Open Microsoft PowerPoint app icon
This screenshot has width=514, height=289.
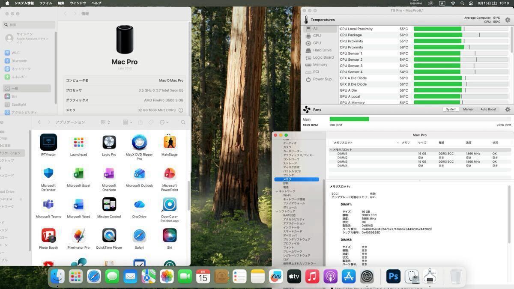pyautogui.click(x=170, y=173)
